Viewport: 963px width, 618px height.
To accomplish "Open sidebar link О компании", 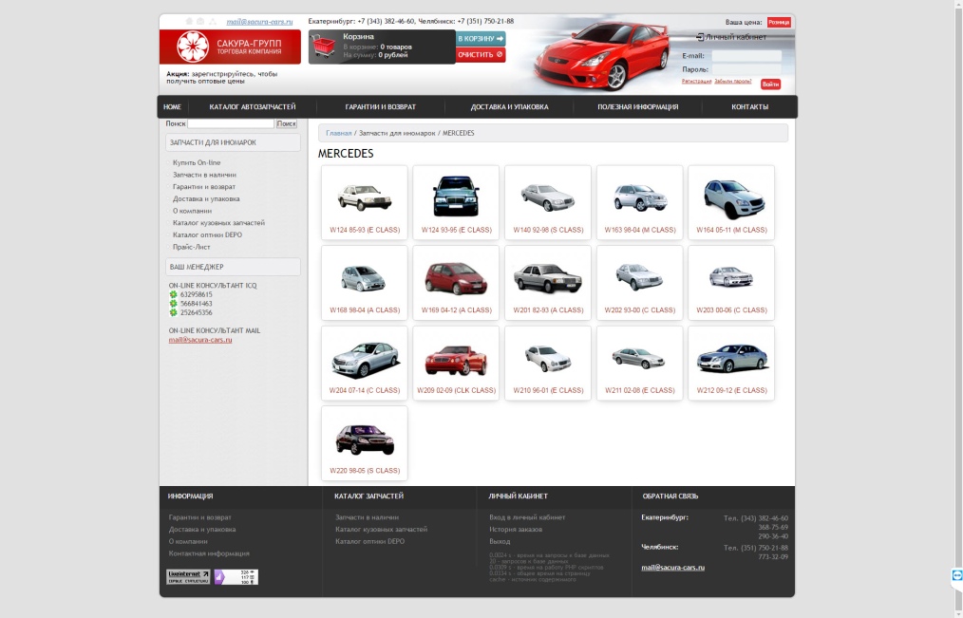I will [192, 211].
